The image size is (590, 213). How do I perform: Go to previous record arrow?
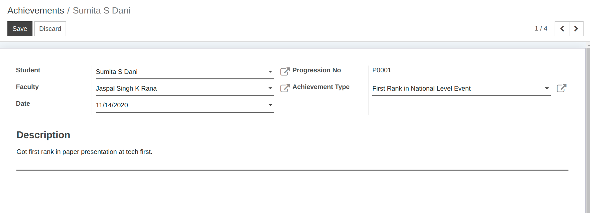[x=562, y=29]
